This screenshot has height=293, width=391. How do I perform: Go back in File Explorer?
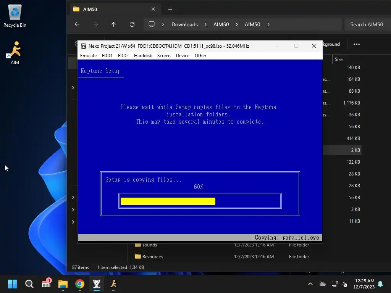pyautogui.click(x=77, y=24)
